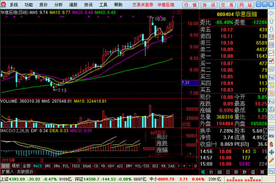Select the 全部 tab

(x=26, y=166)
